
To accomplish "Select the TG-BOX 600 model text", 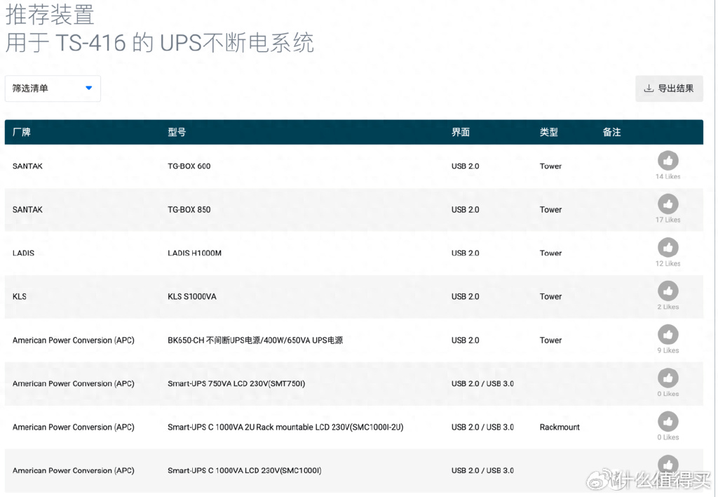I will 189,166.
